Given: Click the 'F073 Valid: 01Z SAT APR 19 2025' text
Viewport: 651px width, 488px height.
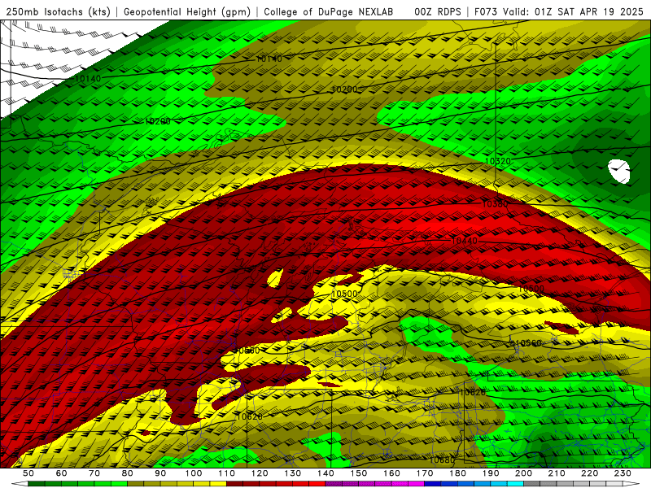Looking at the screenshot, I should click(558, 11).
